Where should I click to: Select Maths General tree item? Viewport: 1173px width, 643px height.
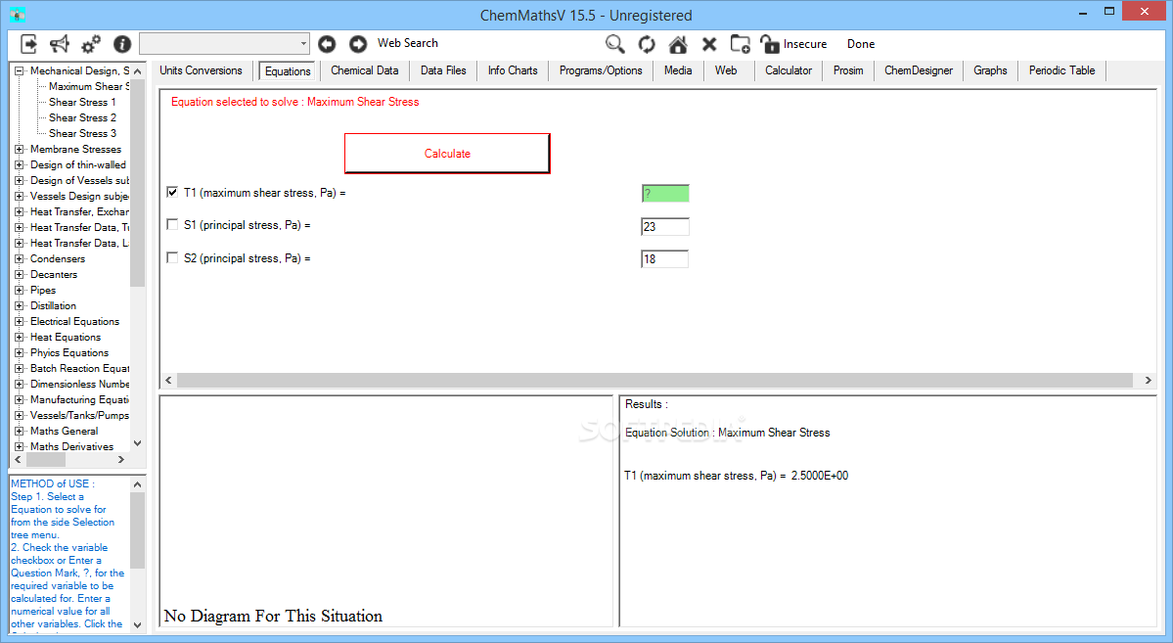(x=65, y=432)
